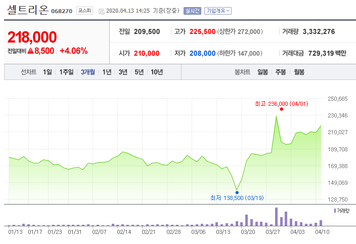Click the tallest volume bar near 03/27
The width and height of the screenshot is (356, 244).
click(x=276, y=217)
